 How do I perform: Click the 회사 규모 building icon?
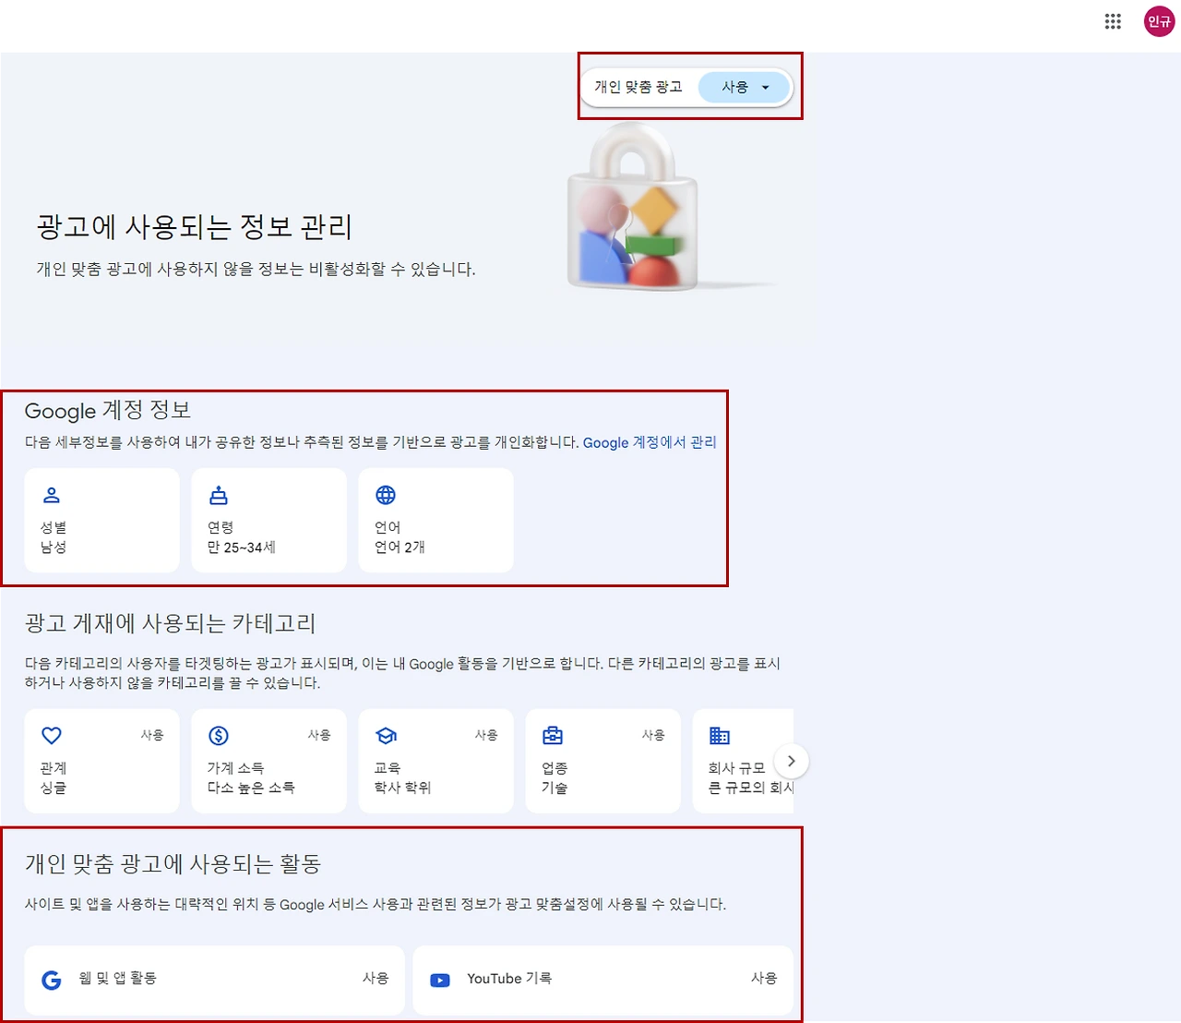tap(720, 735)
